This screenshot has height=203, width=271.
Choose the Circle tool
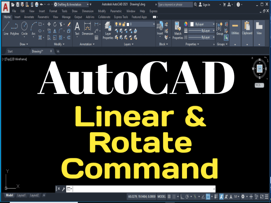[24, 28]
